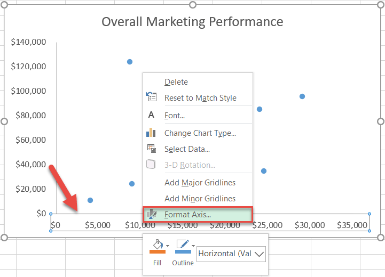Click the $35,000 horizontal axis label

tap(352, 225)
